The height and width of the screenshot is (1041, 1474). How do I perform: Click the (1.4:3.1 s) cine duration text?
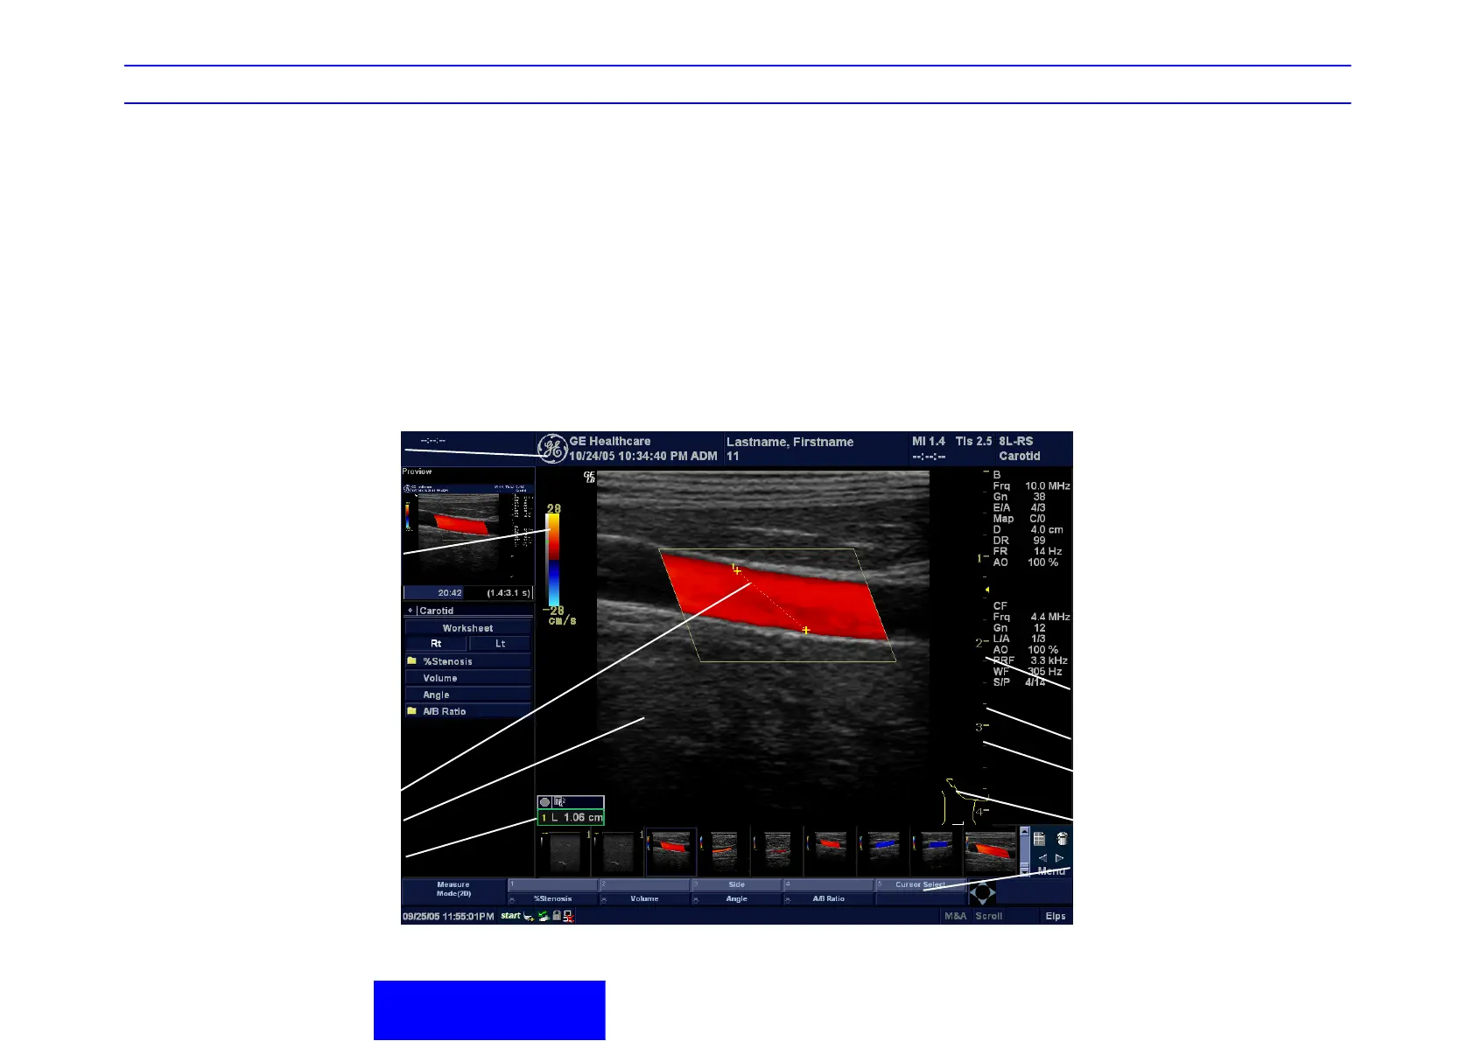coord(509,593)
